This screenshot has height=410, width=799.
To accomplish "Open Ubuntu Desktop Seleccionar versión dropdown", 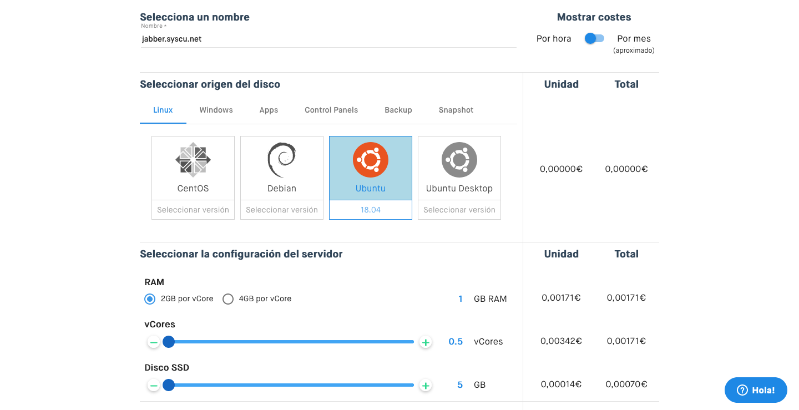I will click(459, 210).
